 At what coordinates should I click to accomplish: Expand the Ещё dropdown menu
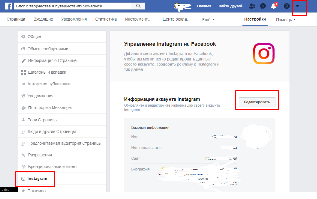208,20
